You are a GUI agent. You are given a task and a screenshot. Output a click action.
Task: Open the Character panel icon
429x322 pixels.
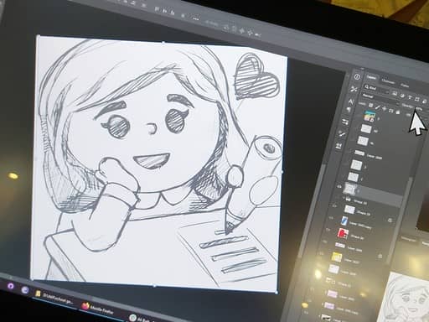(x=351, y=101)
